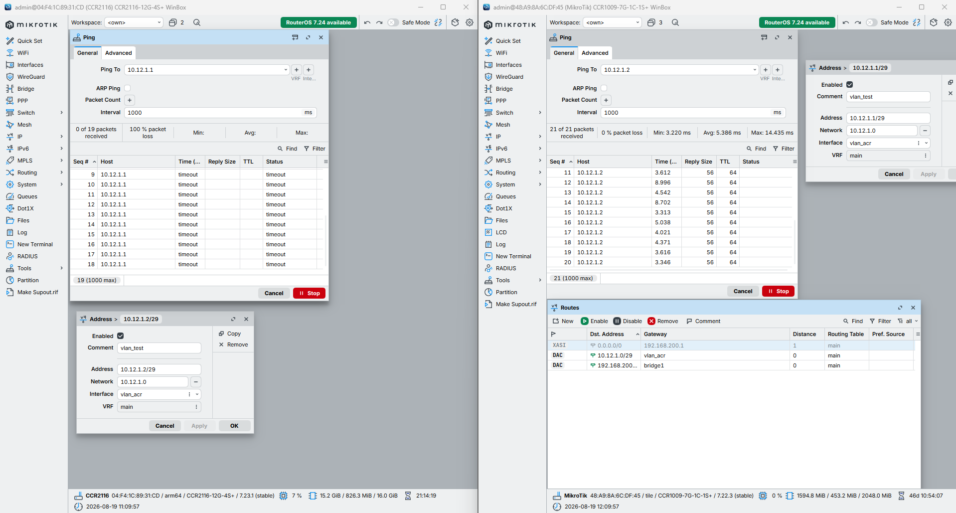The image size is (956, 513).
Task: Open Dot1X in left CCR2116 sidebar
Action: (x=25, y=208)
